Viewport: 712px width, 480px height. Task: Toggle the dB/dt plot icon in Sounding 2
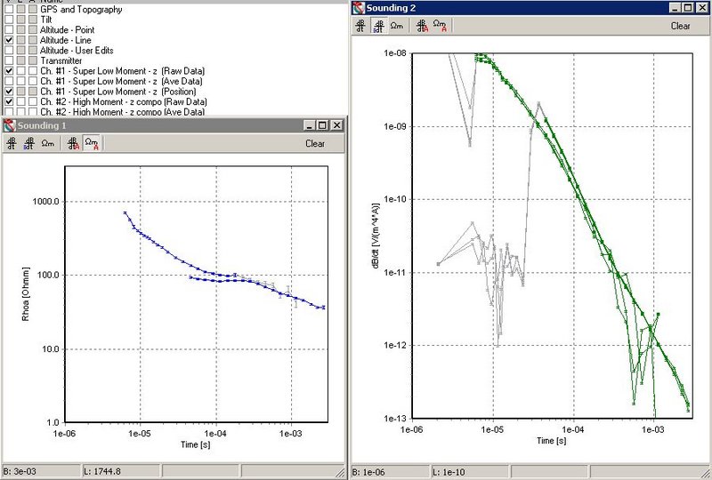[378, 26]
